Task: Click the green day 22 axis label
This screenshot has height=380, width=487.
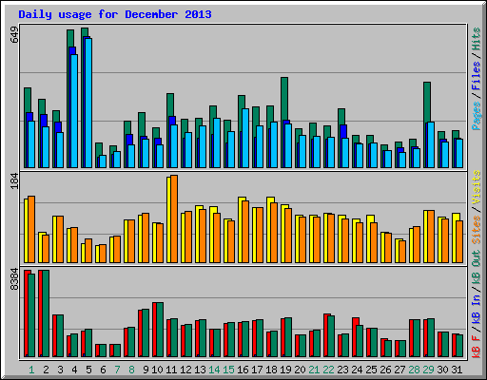Action: [328, 370]
